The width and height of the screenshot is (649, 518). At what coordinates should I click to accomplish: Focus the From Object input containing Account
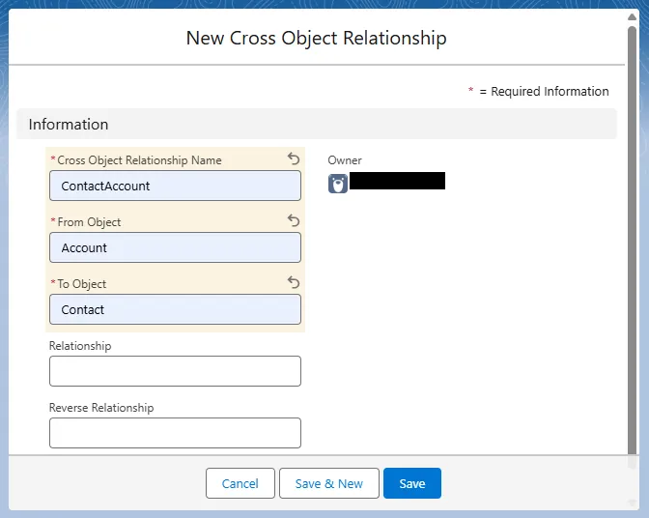[175, 247]
